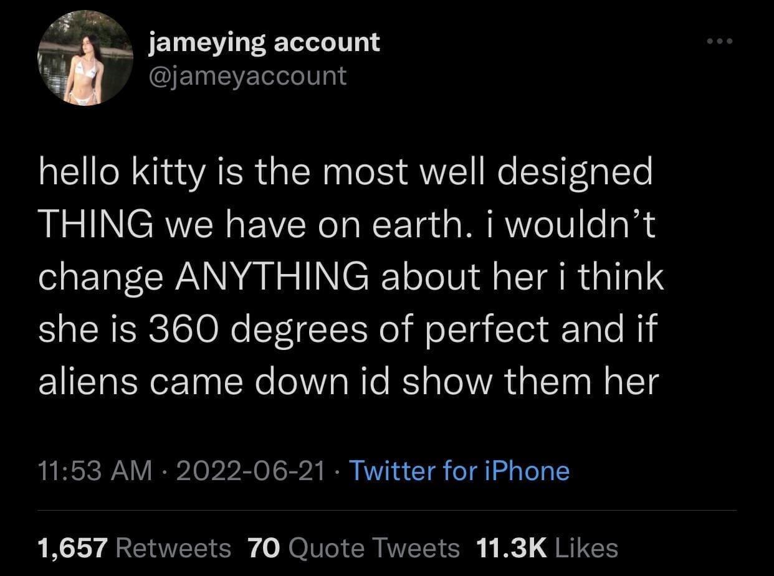Click the 70 quote tweet count
Image resolution: width=774 pixels, height=576 pixels.
pos(264,548)
